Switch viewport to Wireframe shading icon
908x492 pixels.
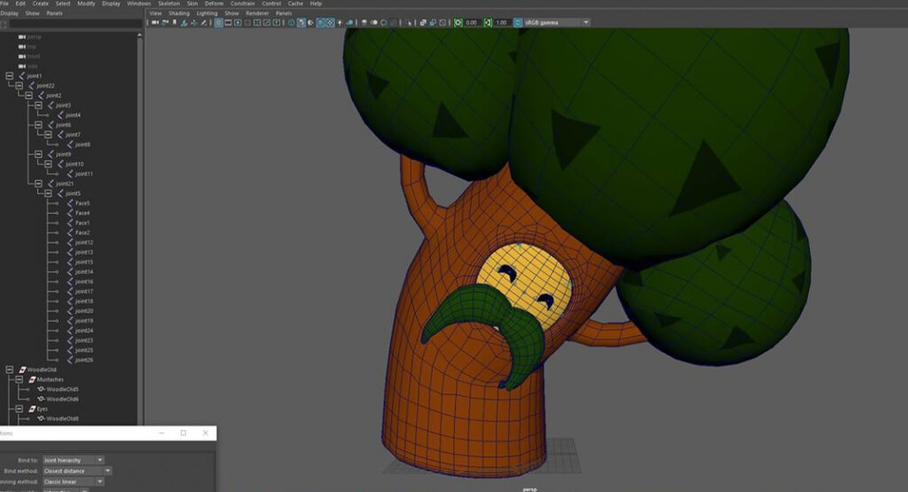pyautogui.click(x=291, y=22)
